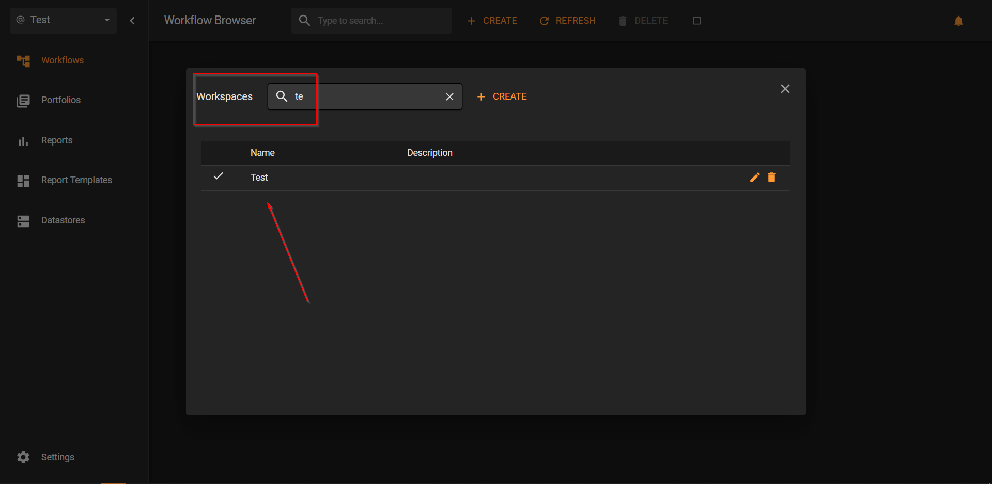Viewport: 992px width, 484px height.
Task: Close the Workspaces dialog
Action: 785,89
